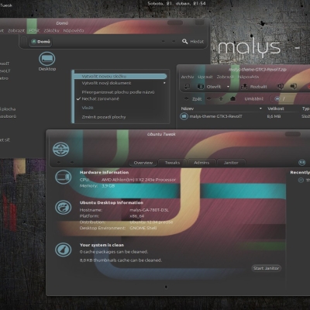The height and width of the screenshot is (310, 310).
Task: Click AMD Athlon processor value text
Action: click(139, 180)
